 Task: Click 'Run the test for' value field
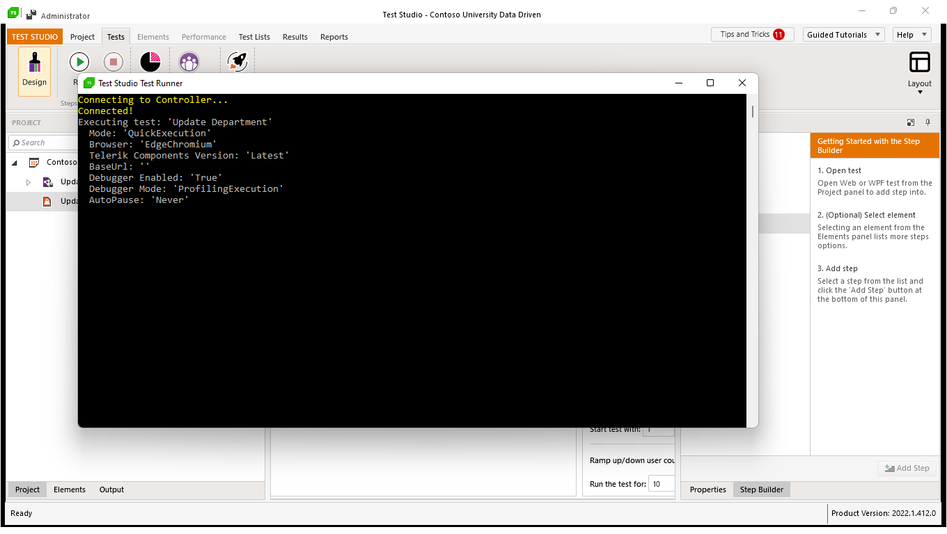point(662,484)
